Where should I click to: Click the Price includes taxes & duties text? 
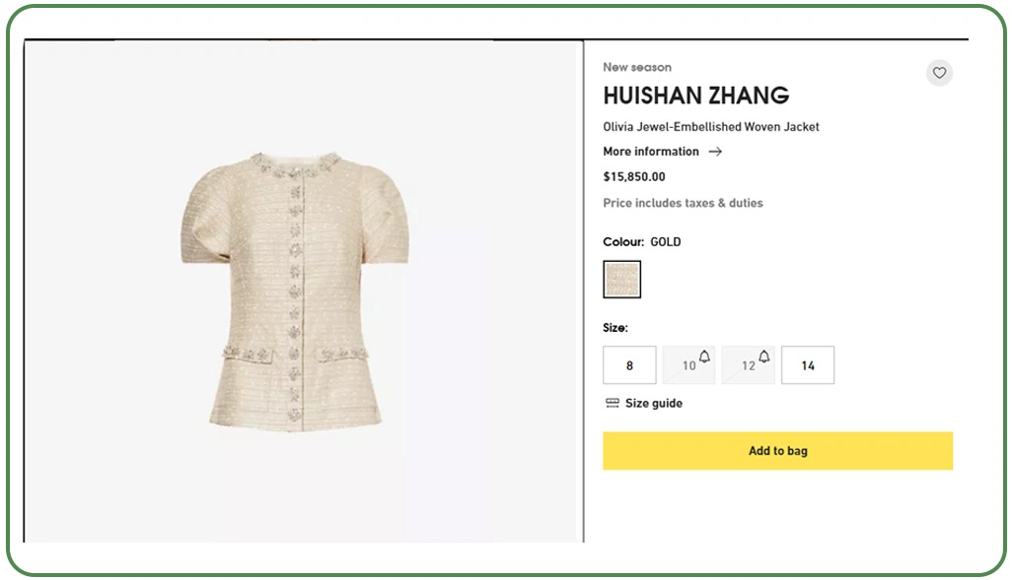pos(683,203)
